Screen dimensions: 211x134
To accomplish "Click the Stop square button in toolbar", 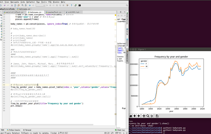I will [x=63, y=5].
